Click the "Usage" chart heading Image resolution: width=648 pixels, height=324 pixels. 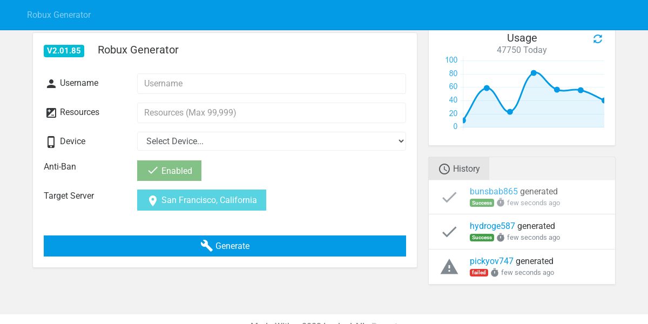point(522,38)
